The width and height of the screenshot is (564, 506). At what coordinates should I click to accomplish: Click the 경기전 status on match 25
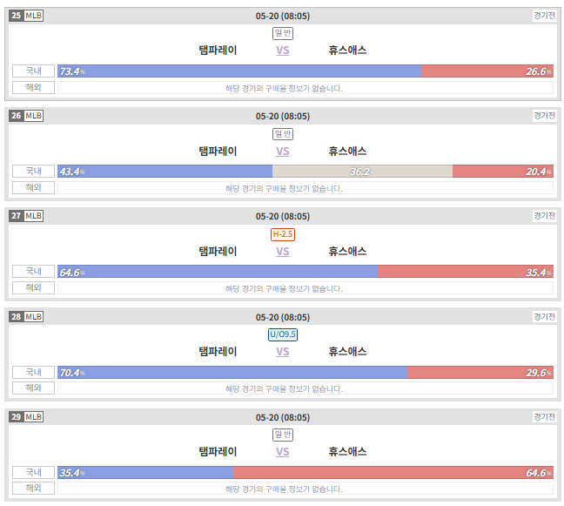(x=544, y=16)
